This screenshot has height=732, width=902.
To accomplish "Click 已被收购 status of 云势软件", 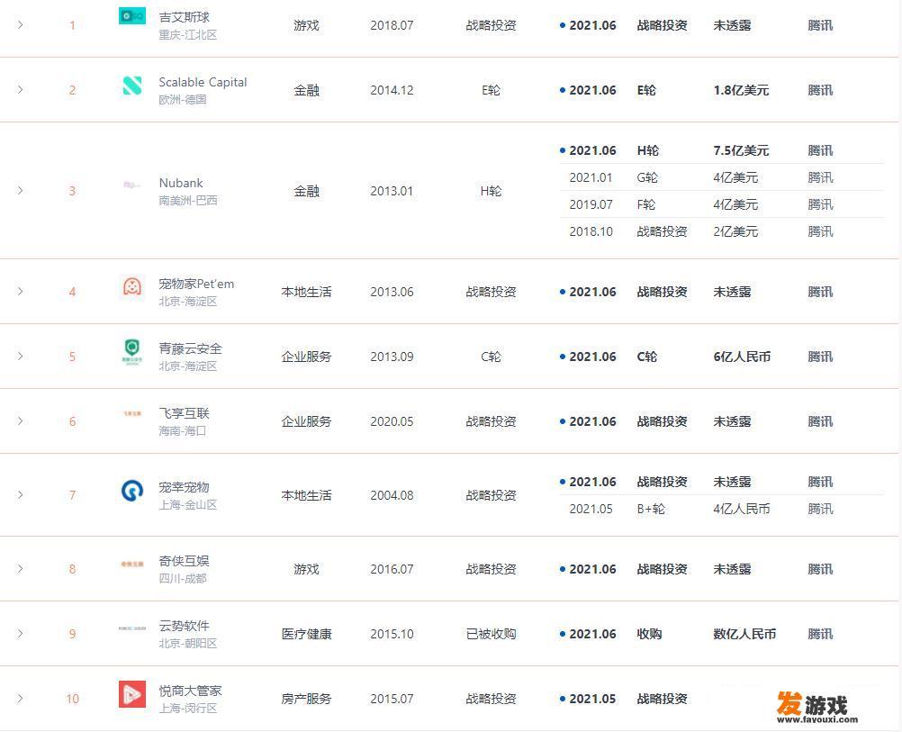I will point(491,634).
